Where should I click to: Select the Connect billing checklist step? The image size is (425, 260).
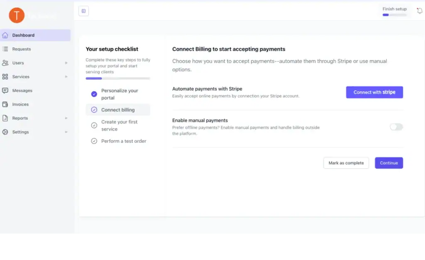click(118, 110)
